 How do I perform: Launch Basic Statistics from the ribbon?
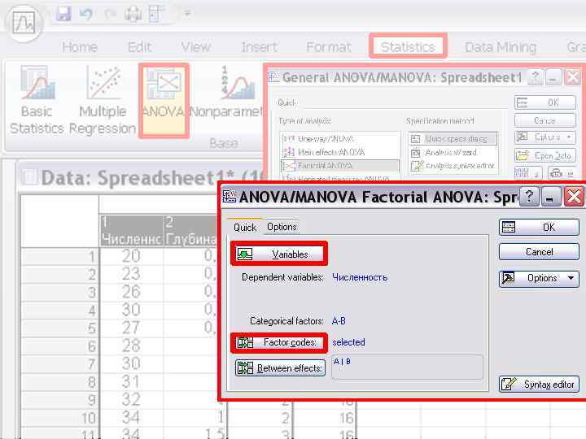(37, 100)
